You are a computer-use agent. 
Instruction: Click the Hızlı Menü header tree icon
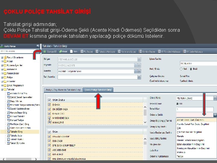pyautogui.click(x=2, y=46)
